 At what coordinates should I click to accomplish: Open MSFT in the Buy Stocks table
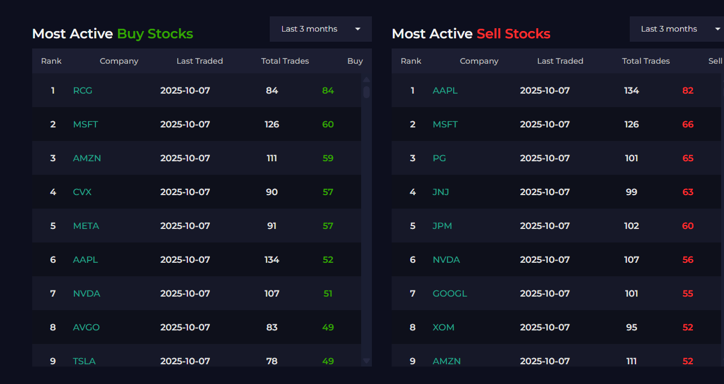[x=85, y=124]
